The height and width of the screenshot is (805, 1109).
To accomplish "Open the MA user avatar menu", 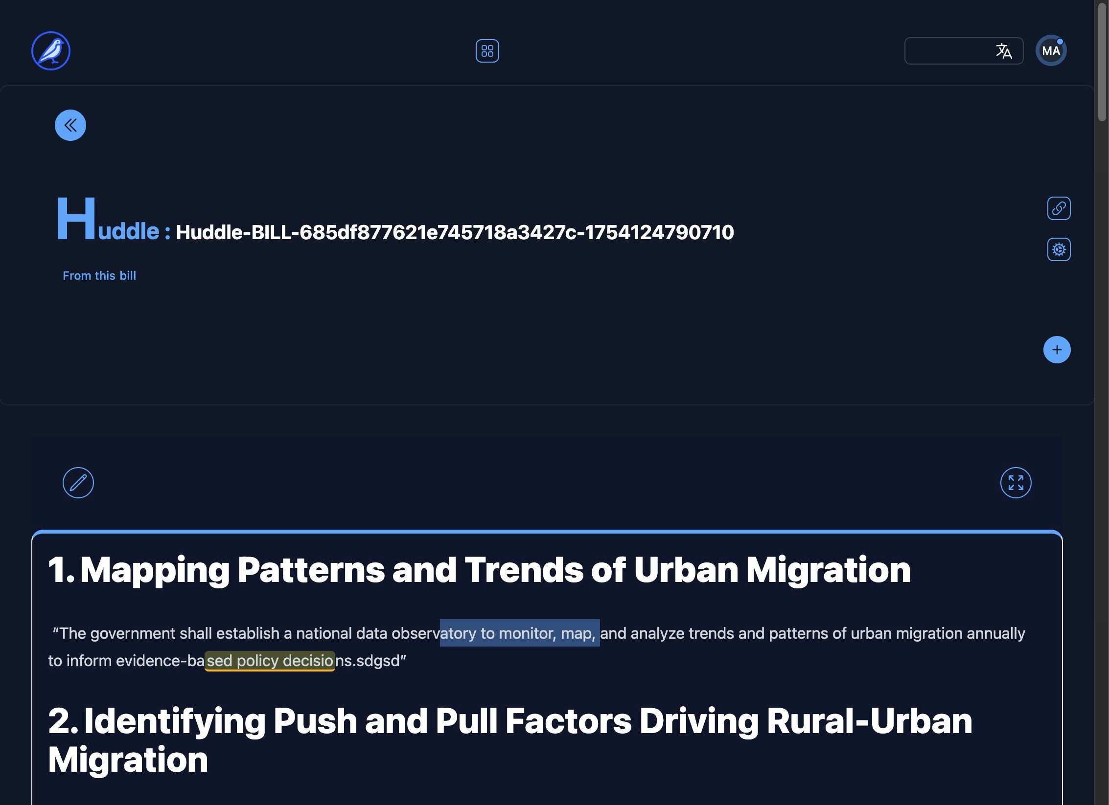I will (1050, 51).
